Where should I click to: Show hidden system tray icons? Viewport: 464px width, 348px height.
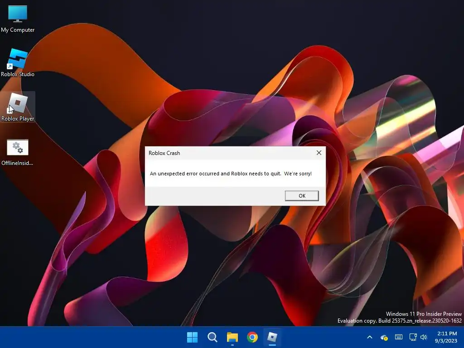pyautogui.click(x=370, y=337)
